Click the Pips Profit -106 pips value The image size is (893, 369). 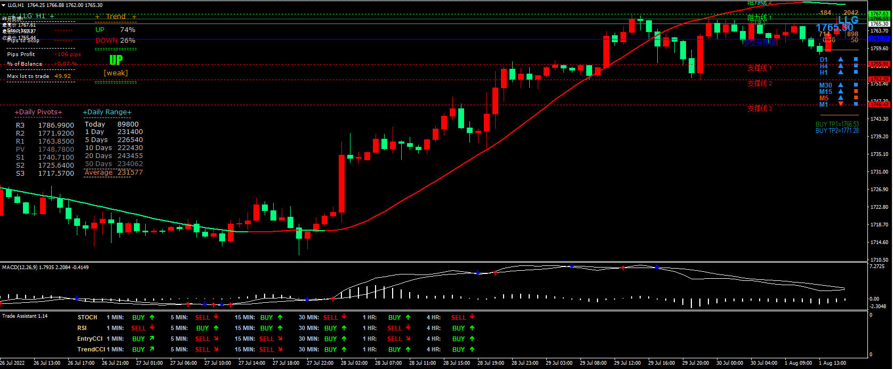(x=68, y=54)
